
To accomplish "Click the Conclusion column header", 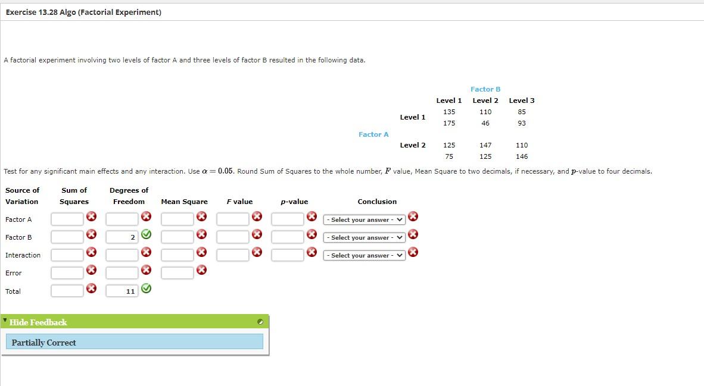I will [377, 201].
